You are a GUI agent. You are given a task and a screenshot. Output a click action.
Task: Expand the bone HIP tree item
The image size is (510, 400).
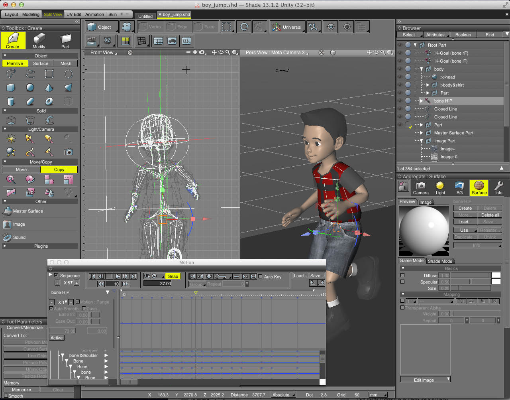coord(421,101)
